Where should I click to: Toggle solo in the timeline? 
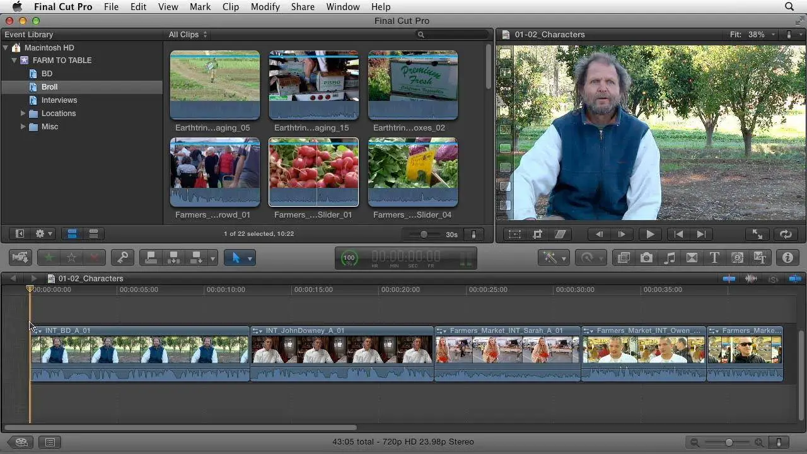point(773,279)
